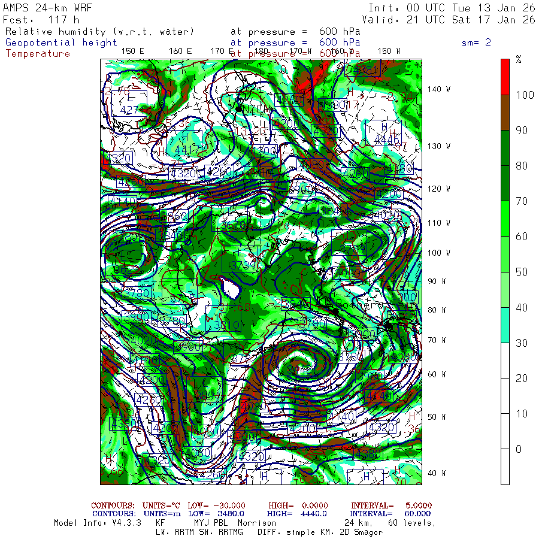Image resolution: width=539 pixels, height=539 pixels.
Task: Click the 'Model Info: V4.3.3' footer text
Action: [97, 523]
